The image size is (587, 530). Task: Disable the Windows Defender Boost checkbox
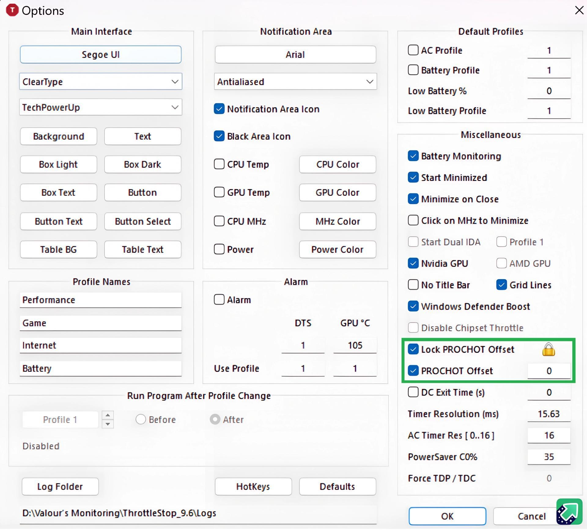pyautogui.click(x=413, y=306)
